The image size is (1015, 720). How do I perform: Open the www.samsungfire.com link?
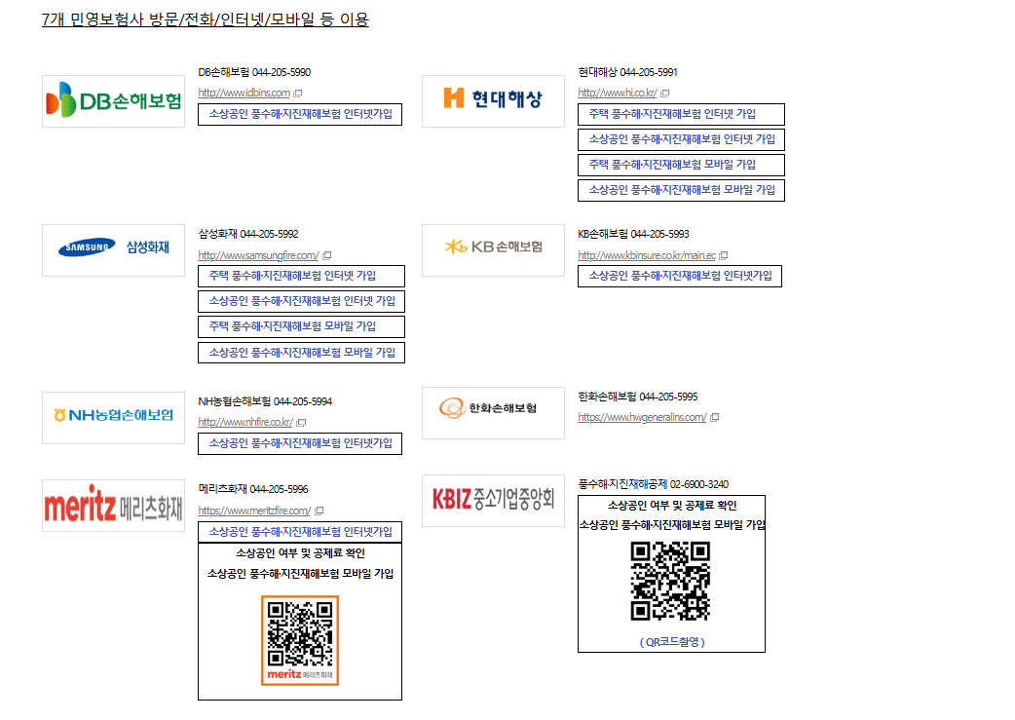(258, 255)
